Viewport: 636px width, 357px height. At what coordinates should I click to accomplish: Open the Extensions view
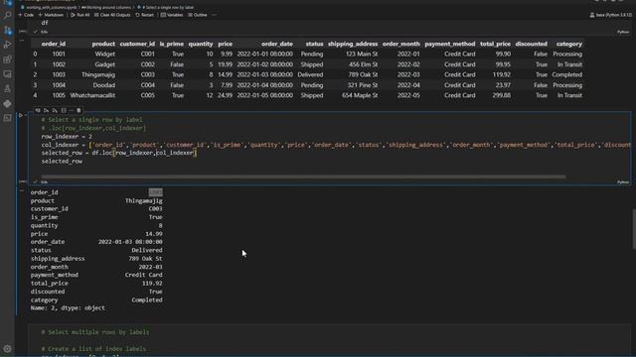point(7,59)
